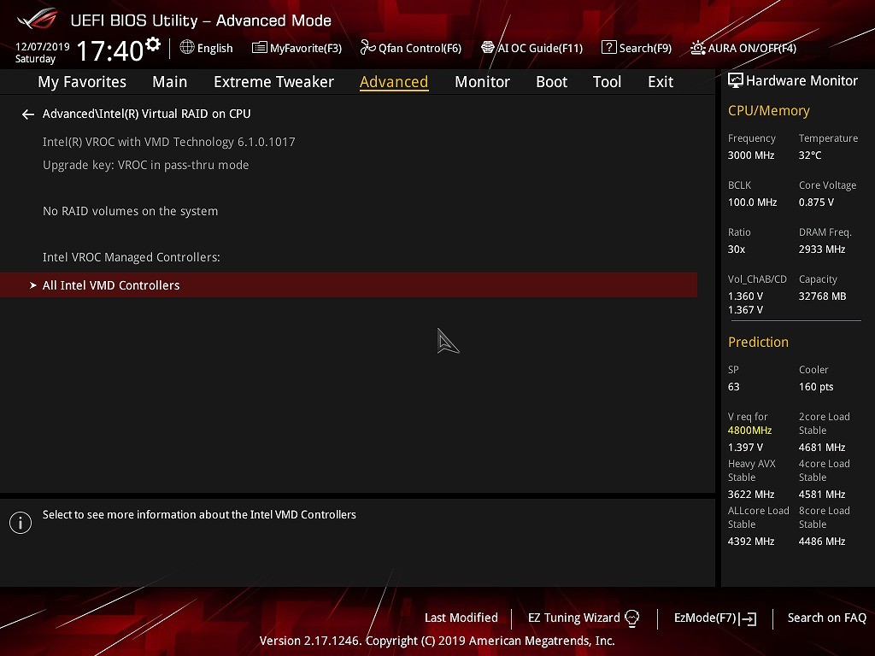Go to Boot tab

(x=551, y=82)
